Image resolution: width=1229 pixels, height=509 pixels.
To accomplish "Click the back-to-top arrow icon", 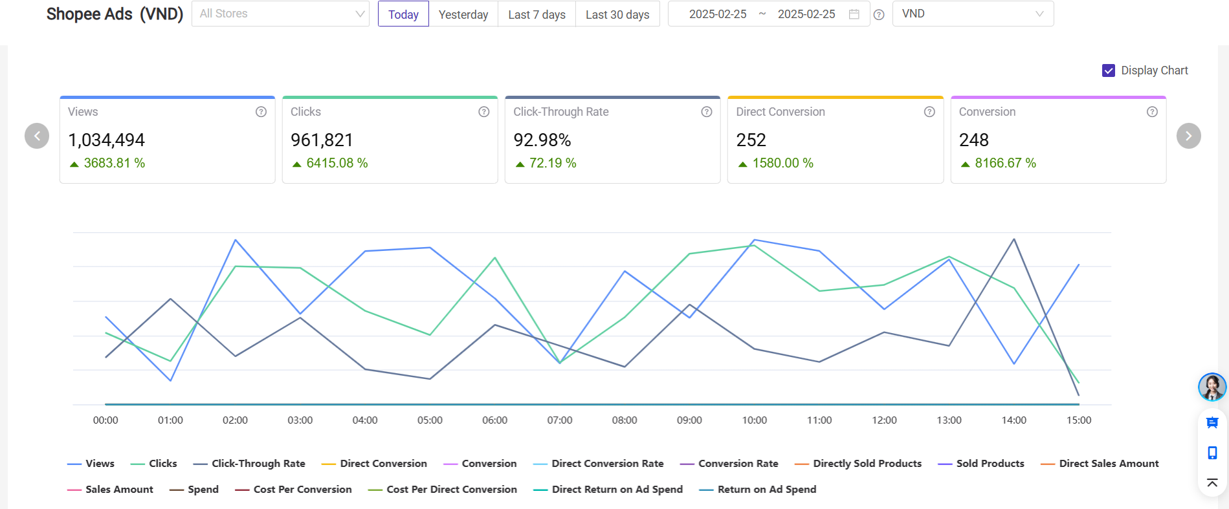I will click(1212, 482).
